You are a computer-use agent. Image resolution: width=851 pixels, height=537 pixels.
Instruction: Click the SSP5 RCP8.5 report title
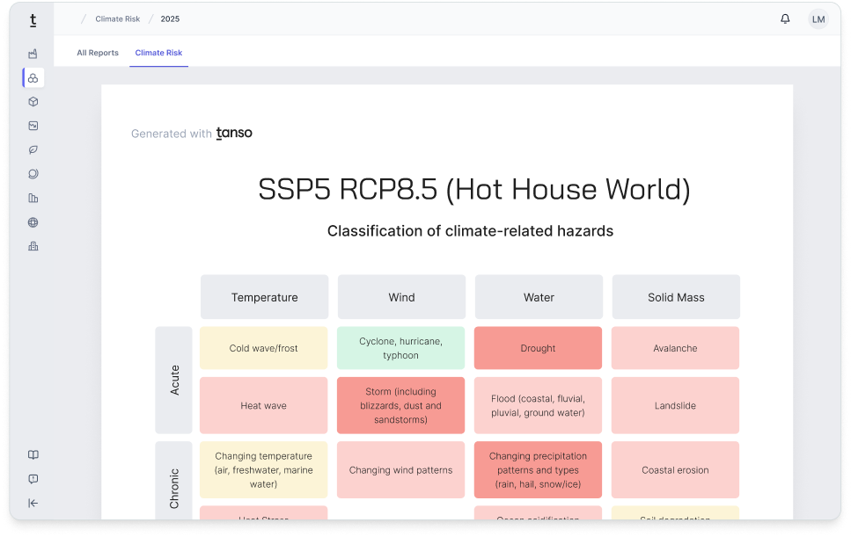[x=474, y=190]
